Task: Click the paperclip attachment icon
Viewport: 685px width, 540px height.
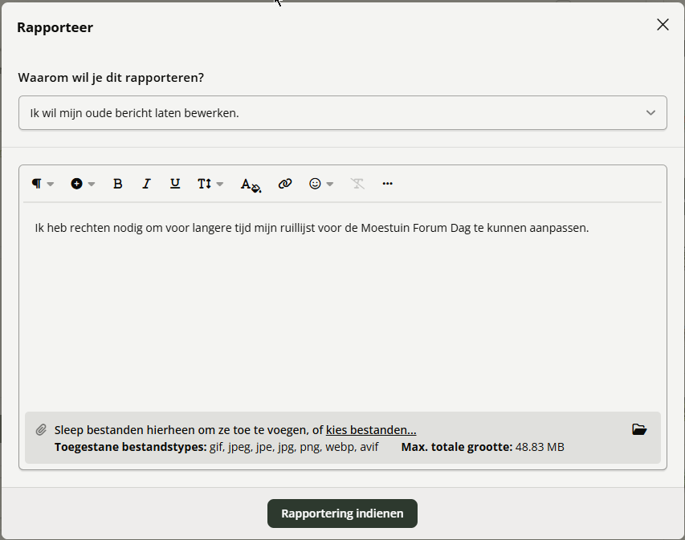Action: 41,430
